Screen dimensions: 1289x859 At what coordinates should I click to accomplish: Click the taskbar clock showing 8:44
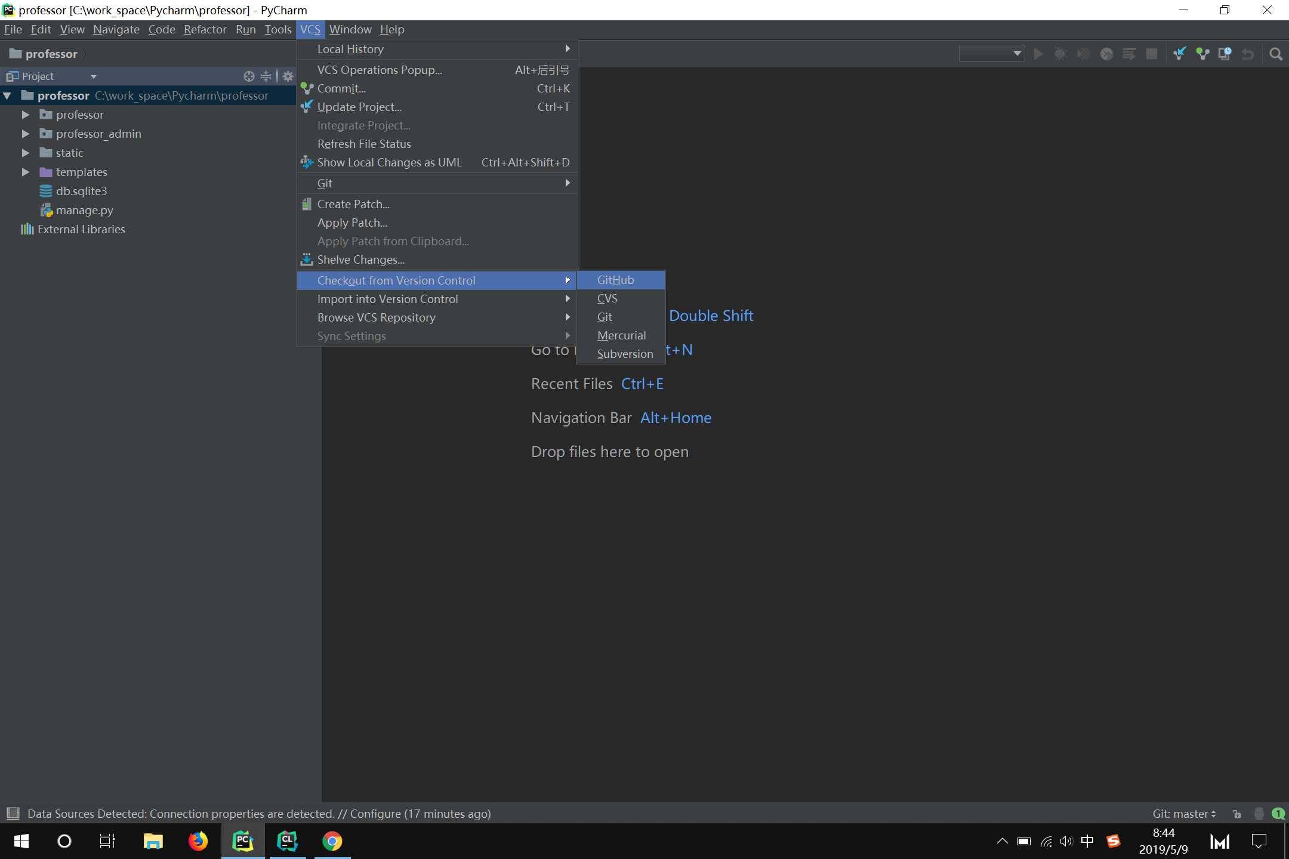point(1163,841)
